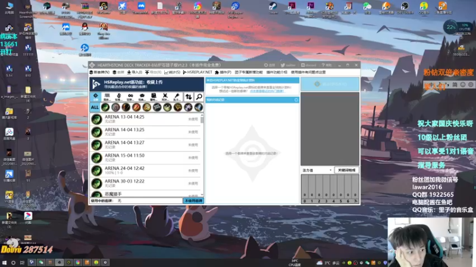Filter decks by Priest class icon
Image resolution: width=476 pixels, height=267 pixels.
click(157, 107)
